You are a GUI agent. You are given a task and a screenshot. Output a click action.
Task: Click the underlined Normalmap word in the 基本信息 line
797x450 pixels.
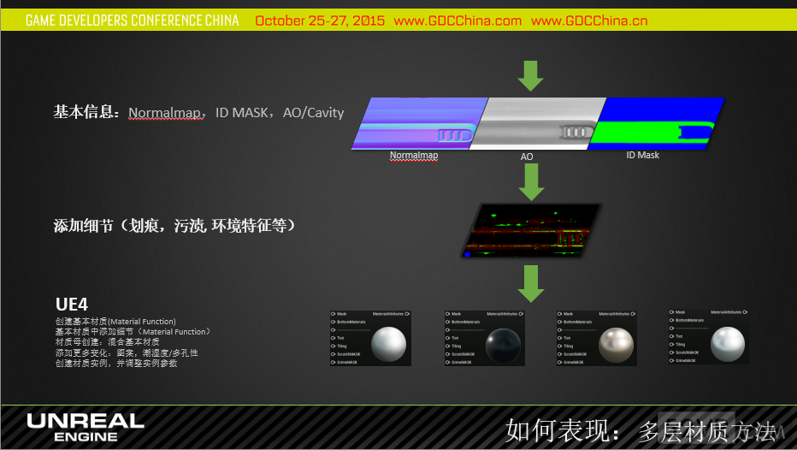coord(165,112)
